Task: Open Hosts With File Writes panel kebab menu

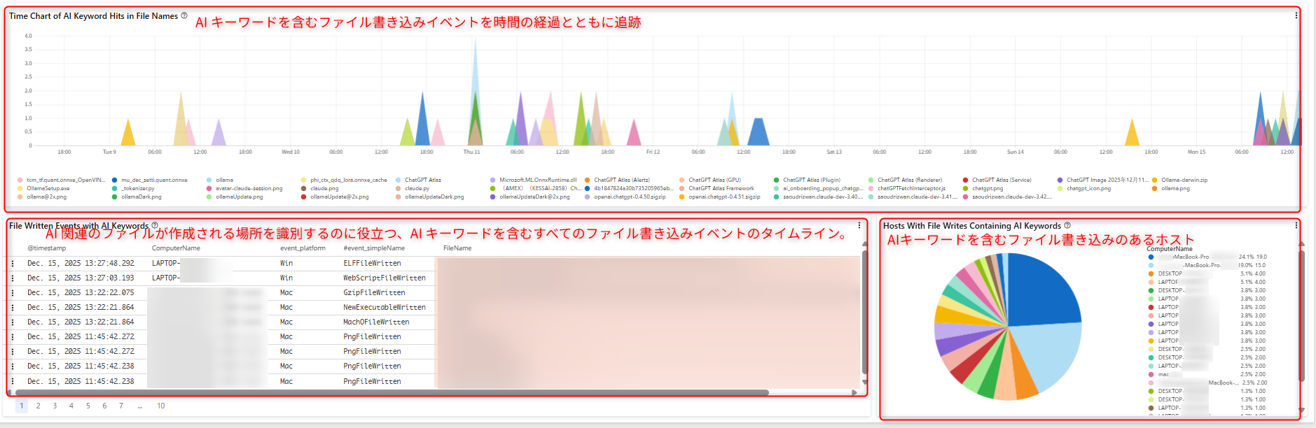Action: point(1296,225)
